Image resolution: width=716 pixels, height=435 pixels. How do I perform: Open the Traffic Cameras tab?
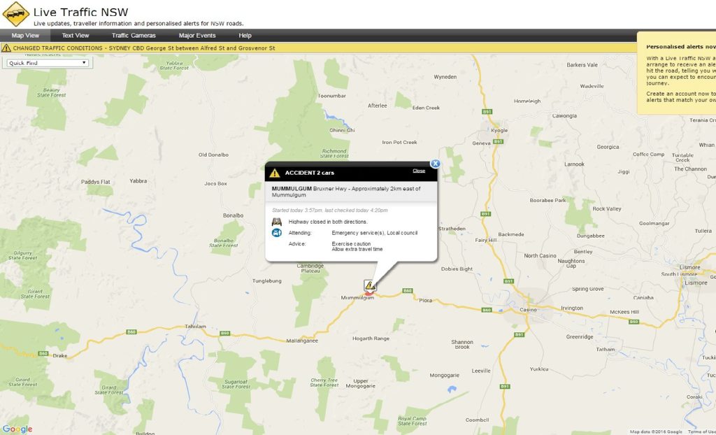click(x=134, y=35)
